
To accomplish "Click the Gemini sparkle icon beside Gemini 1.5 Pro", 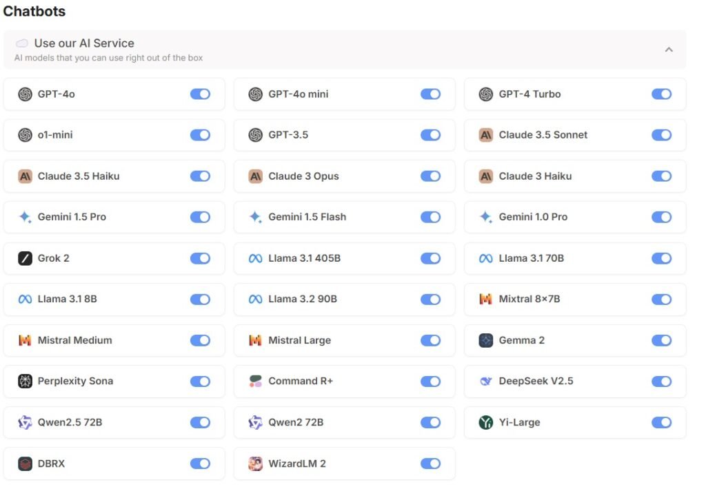I will pos(26,217).
